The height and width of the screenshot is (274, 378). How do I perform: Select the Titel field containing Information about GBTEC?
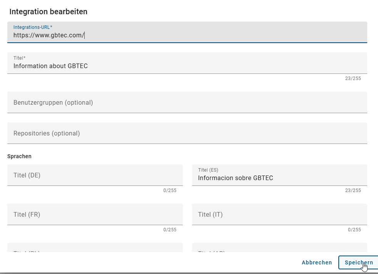(x=187, y=63)
